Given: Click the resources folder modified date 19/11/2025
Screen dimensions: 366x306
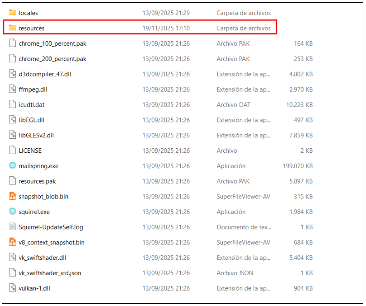Looking at the screenshot, I should 166,28.
